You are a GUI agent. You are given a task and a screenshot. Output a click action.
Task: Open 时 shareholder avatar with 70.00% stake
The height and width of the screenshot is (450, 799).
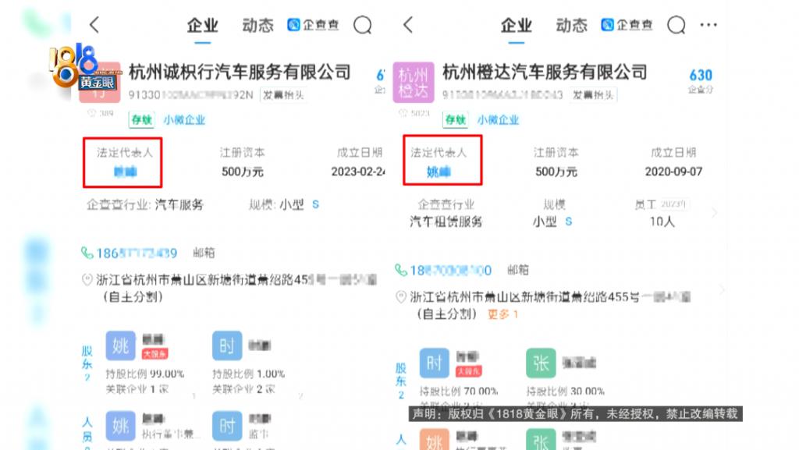tap(434, 363)
